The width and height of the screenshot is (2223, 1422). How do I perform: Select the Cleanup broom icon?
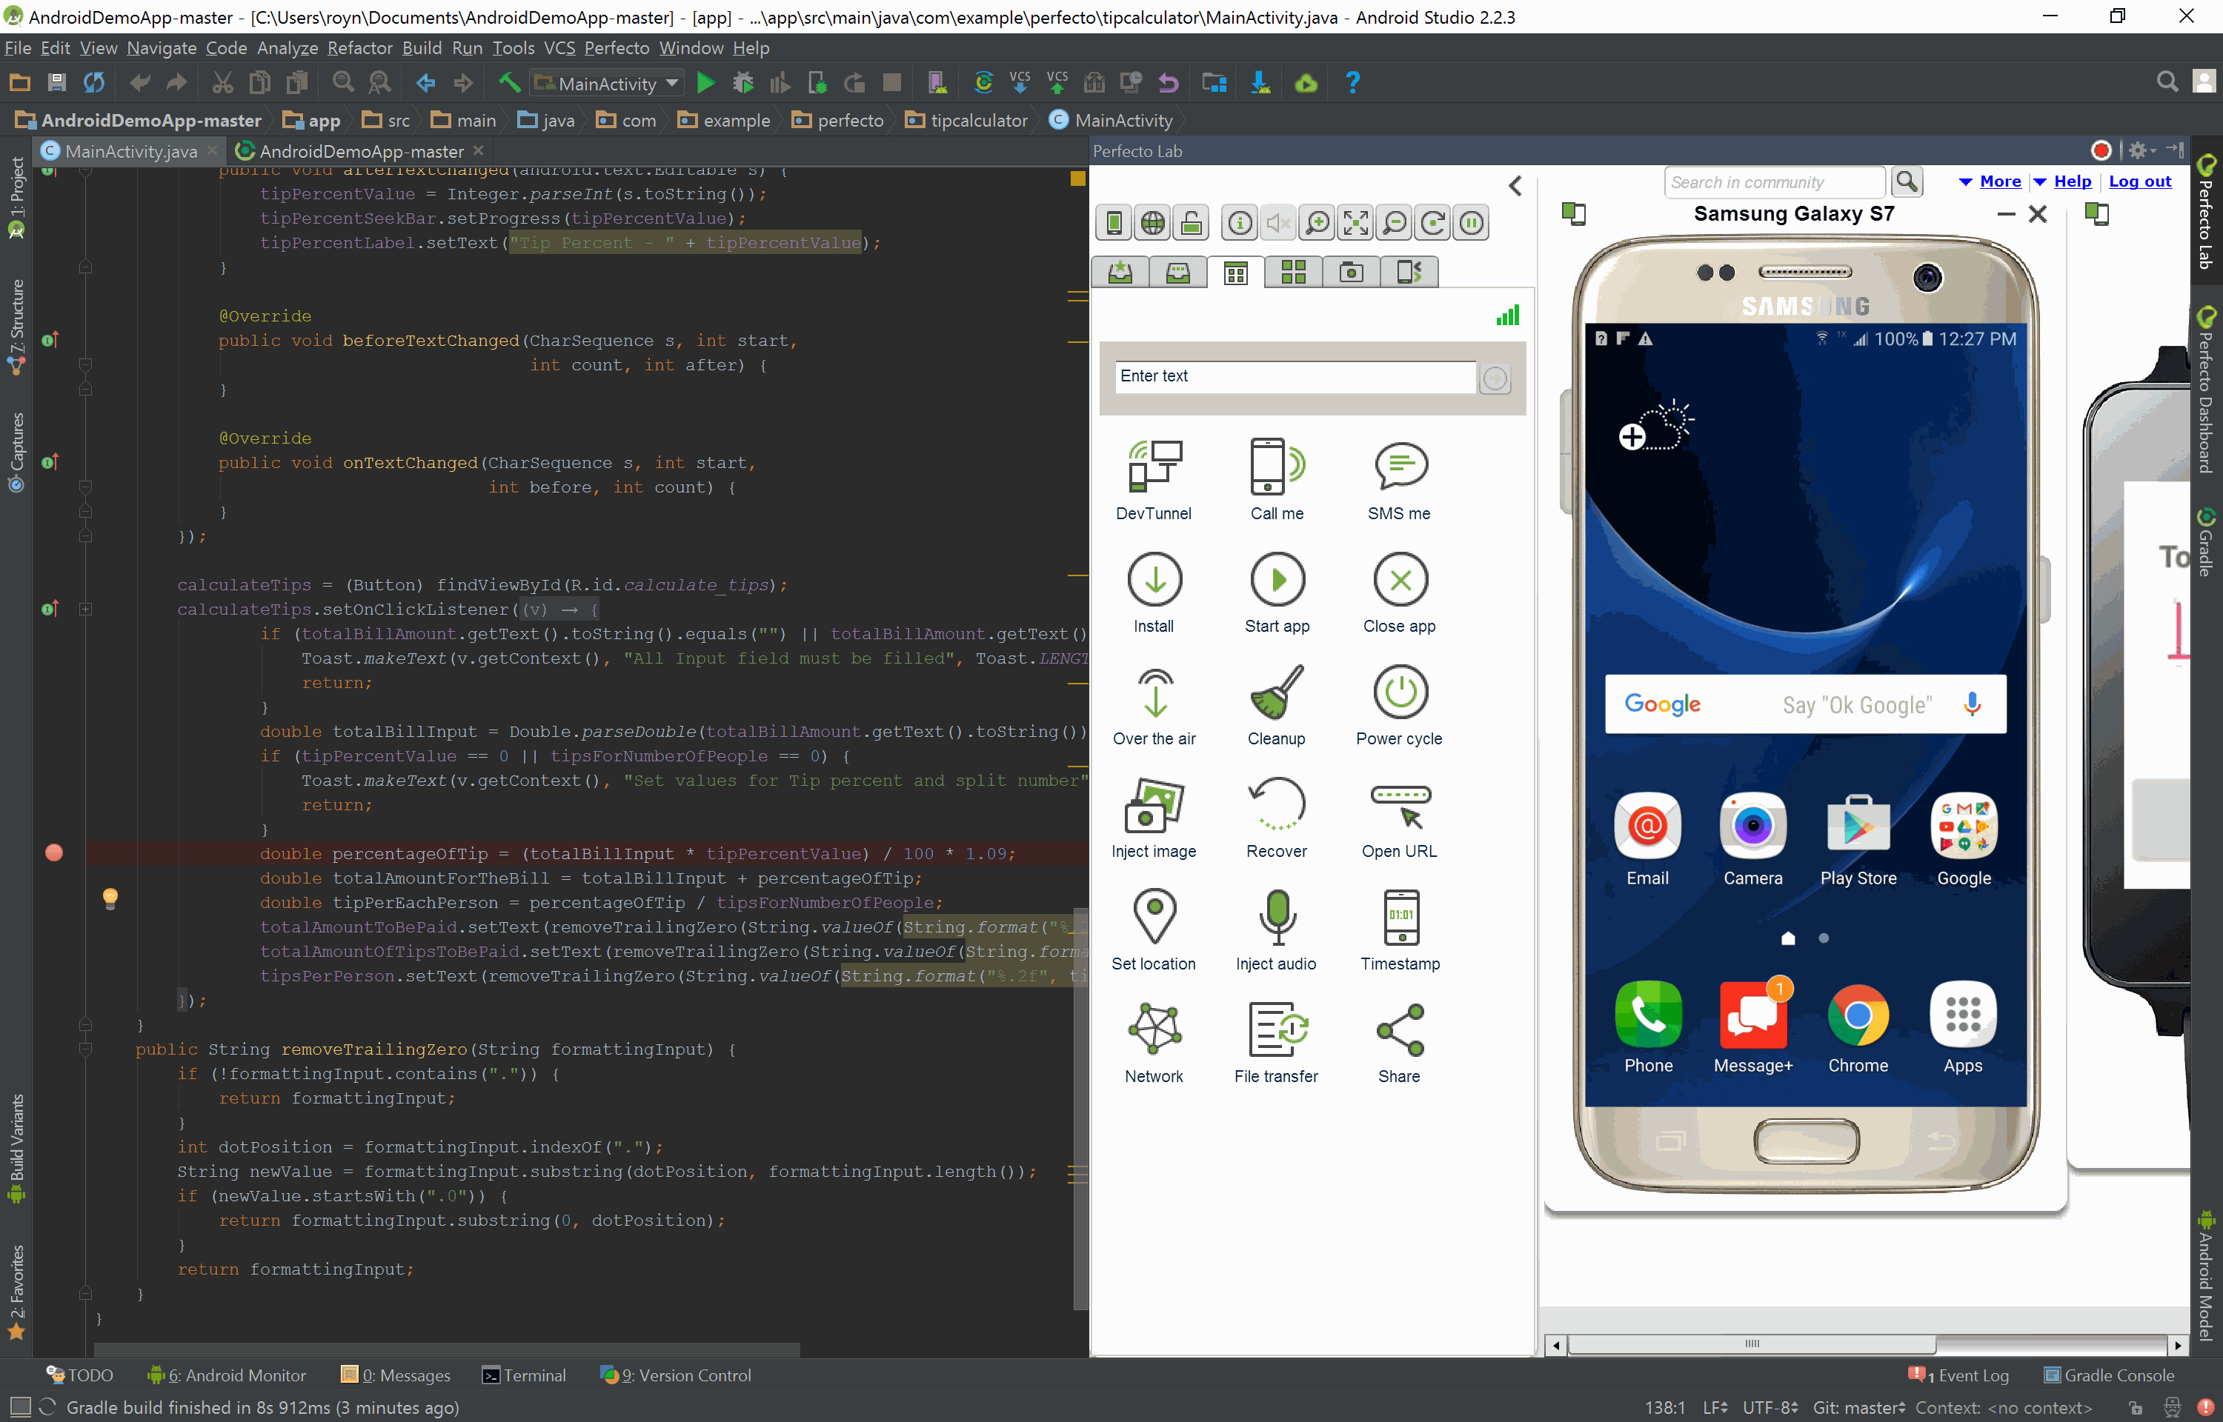[x=1276, y=692]
